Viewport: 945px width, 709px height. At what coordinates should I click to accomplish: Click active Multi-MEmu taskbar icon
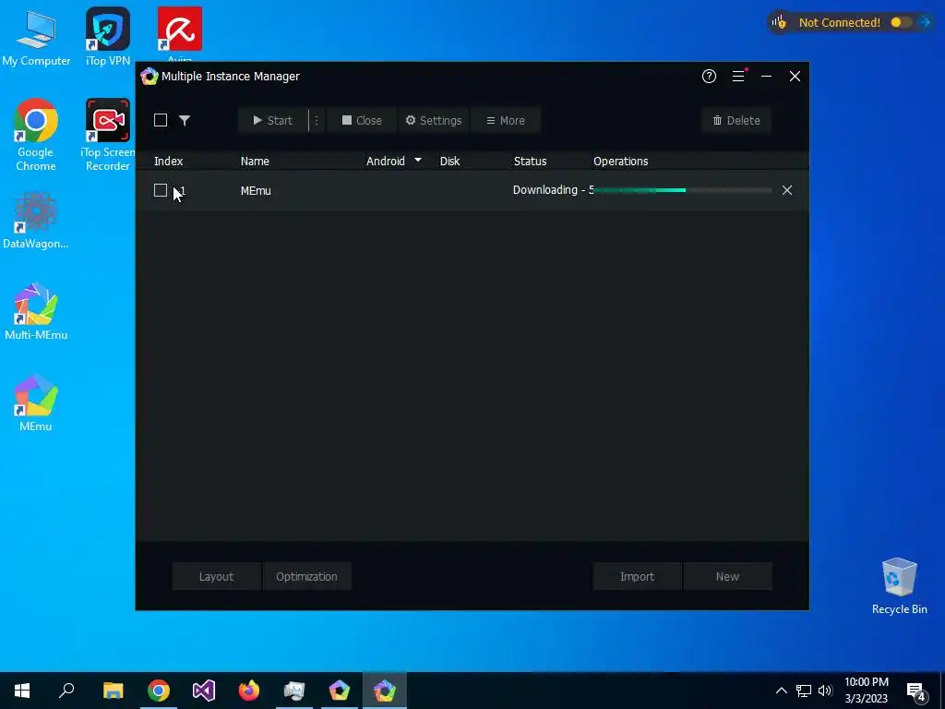(x=385, y=691)
